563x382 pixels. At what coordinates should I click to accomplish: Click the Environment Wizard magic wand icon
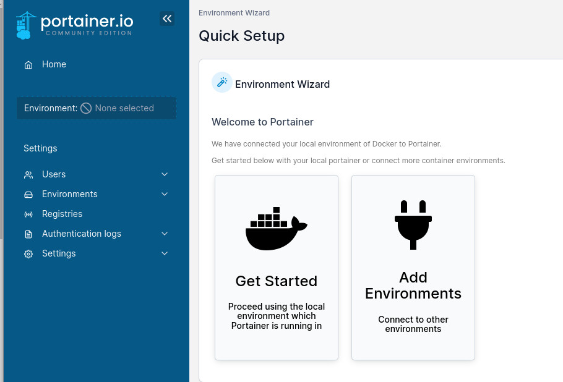[221, 82]
